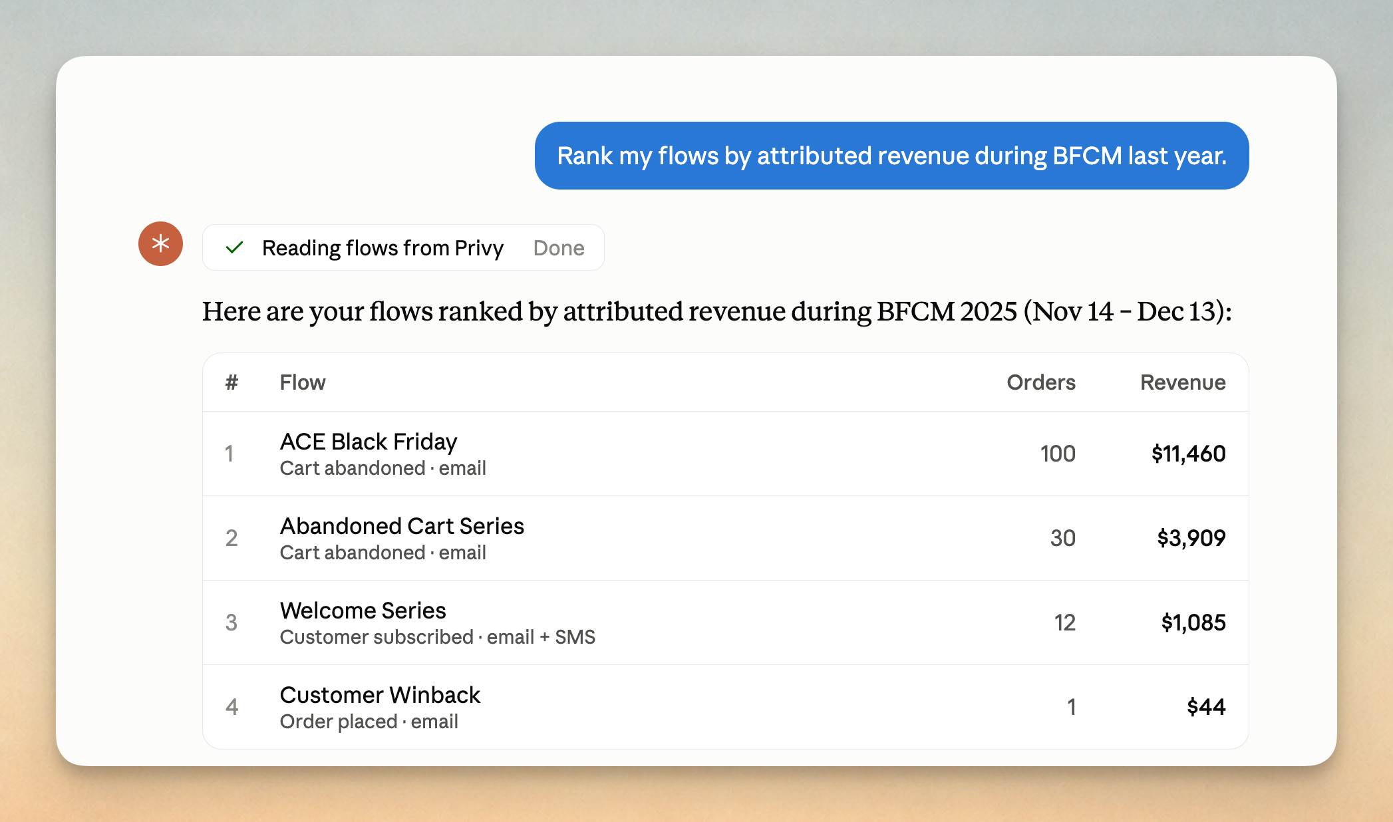Click the 'Here are your flows ranked' sentence
The width and height of the screenshot is (1393, 822).
point(716,311)
